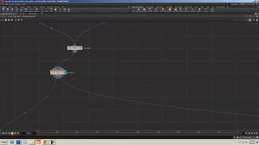
Task: Select the Tube shelf tool
Action: [x=12, y=10]
